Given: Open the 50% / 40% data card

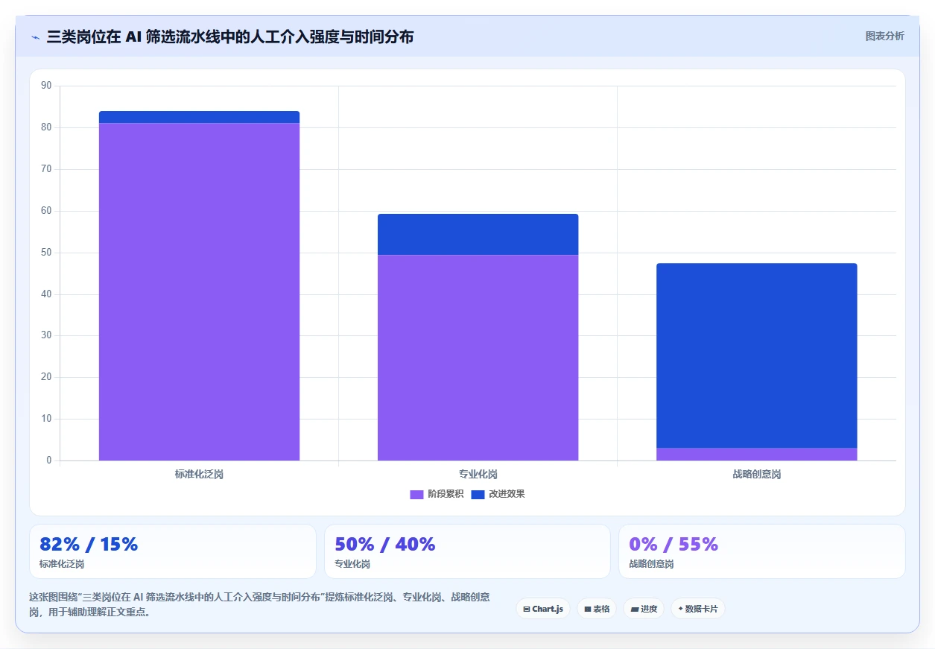Looking at the screenshot, I should tap(467, 551).
